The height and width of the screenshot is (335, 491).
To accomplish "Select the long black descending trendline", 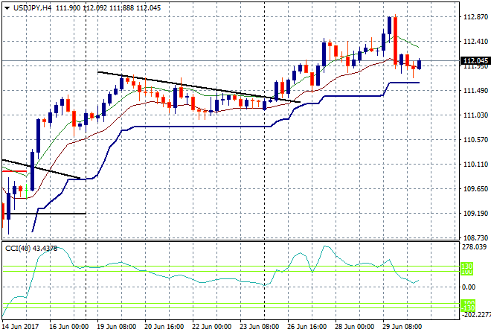I will (x=199, y=87).
